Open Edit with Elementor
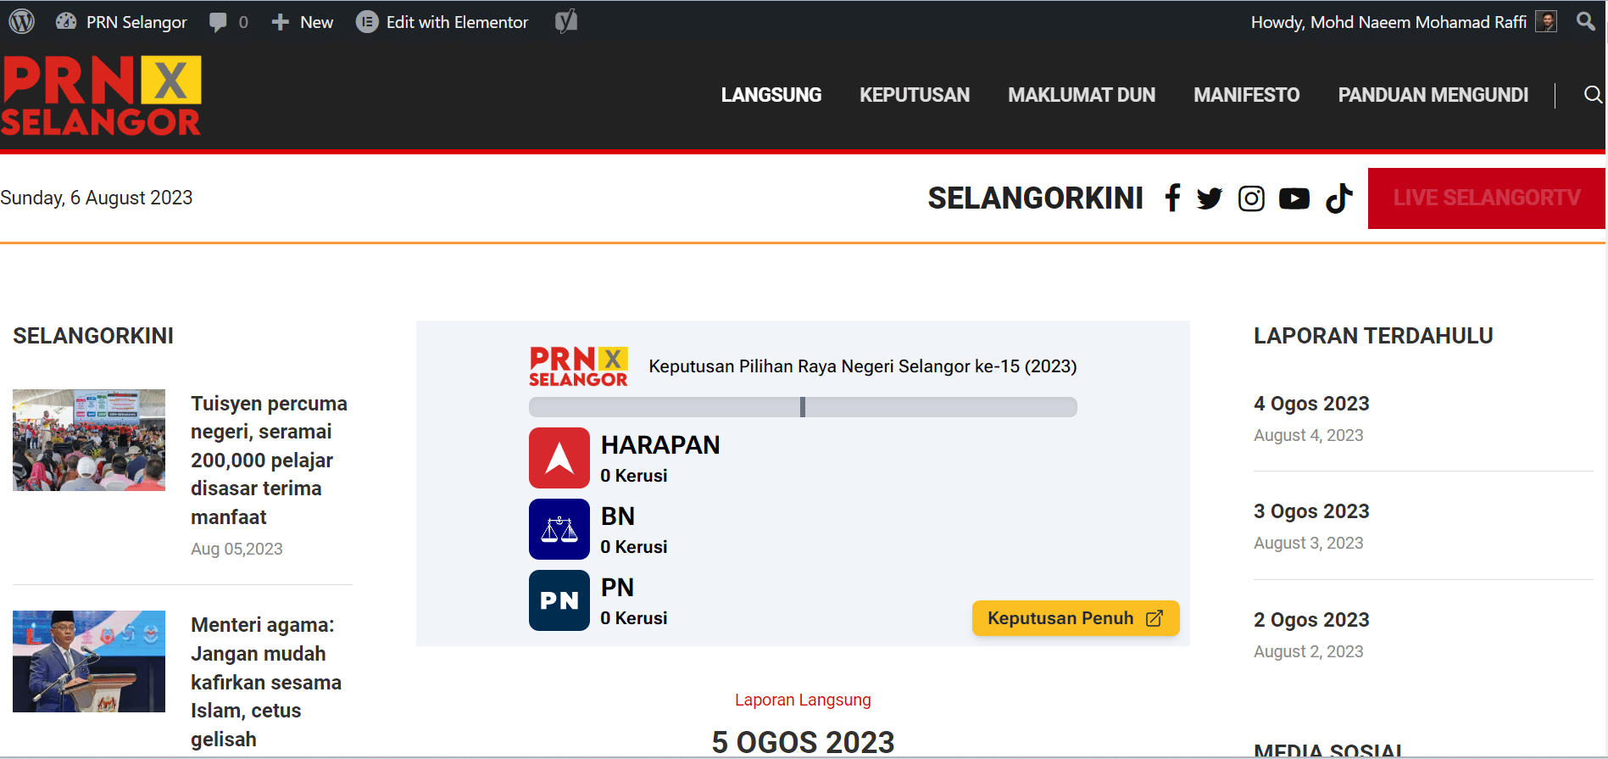 (x=442, y=22)
